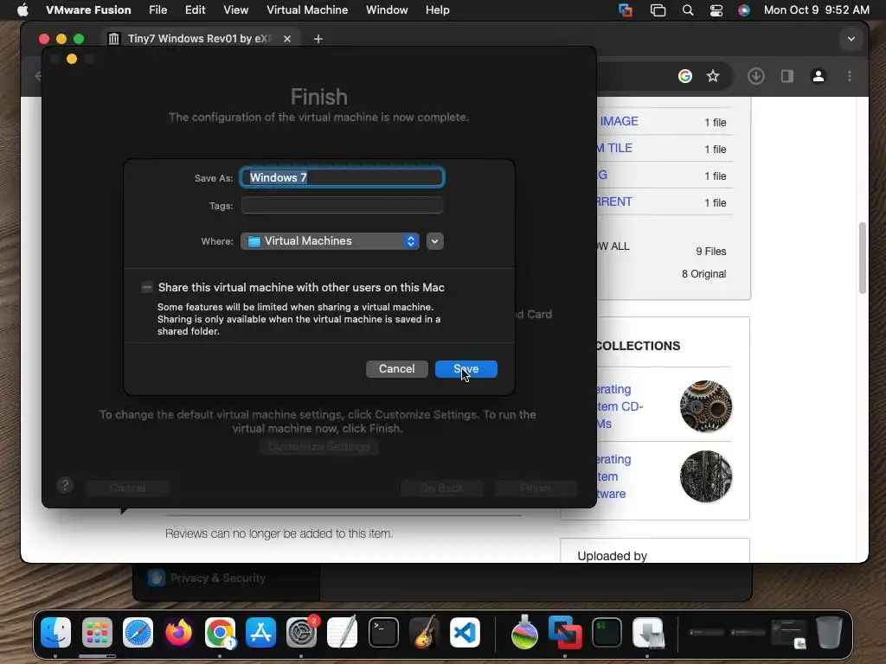
Task: Open the Virtual Machine menu
Action: coord(307,10)
